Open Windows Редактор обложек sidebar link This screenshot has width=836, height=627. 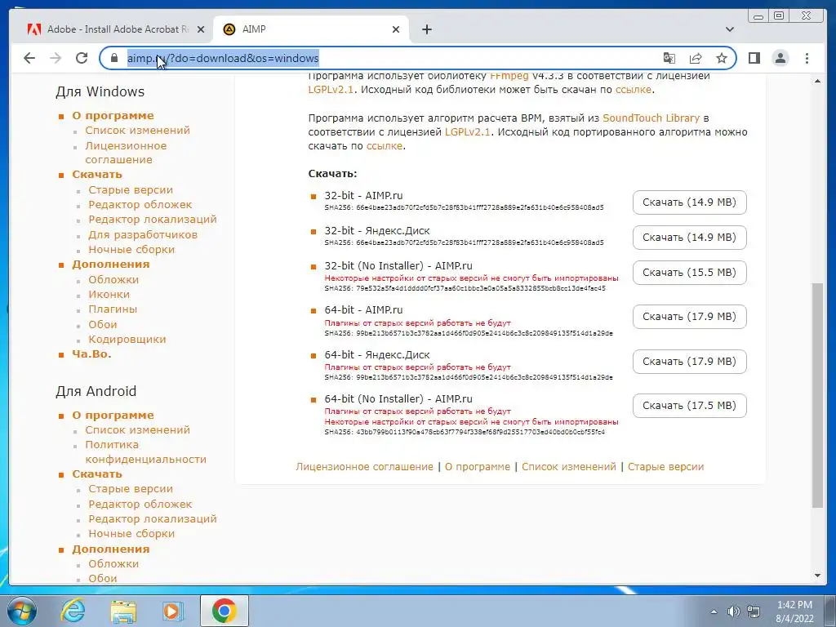click(140, 204)
